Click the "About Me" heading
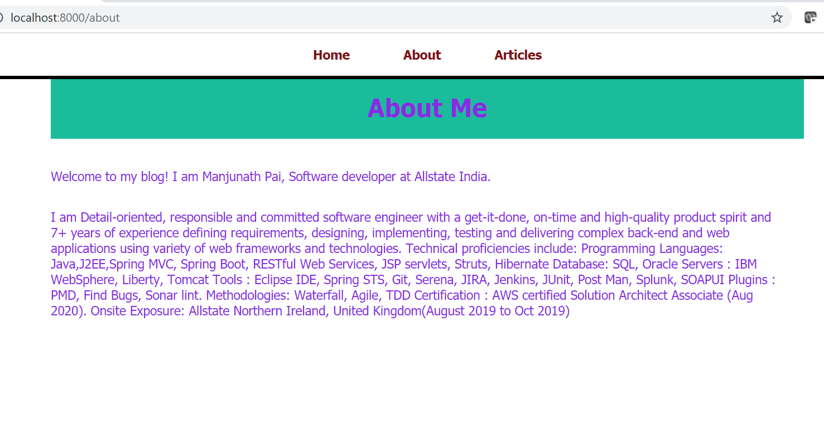The image size is (824, 443). click(427, 108)
